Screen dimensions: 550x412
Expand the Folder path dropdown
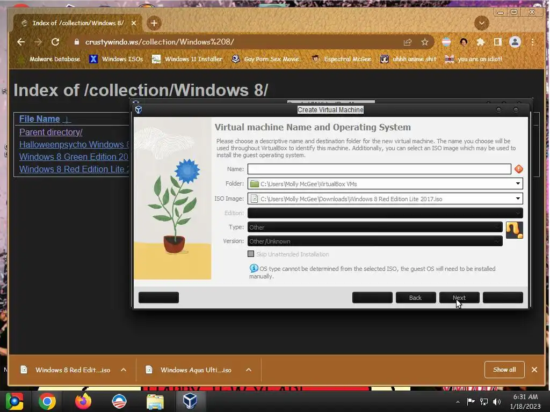coord(518,183)
